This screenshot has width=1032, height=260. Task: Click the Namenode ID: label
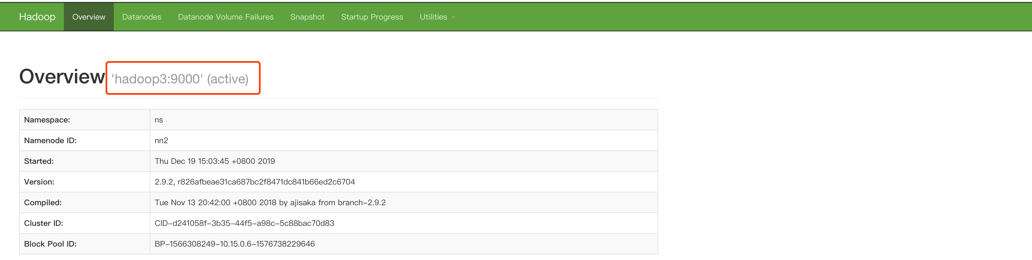pyautogui.click(x=50, y=141)
